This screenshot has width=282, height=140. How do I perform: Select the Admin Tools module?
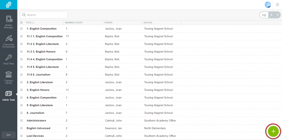pos(9,96)
